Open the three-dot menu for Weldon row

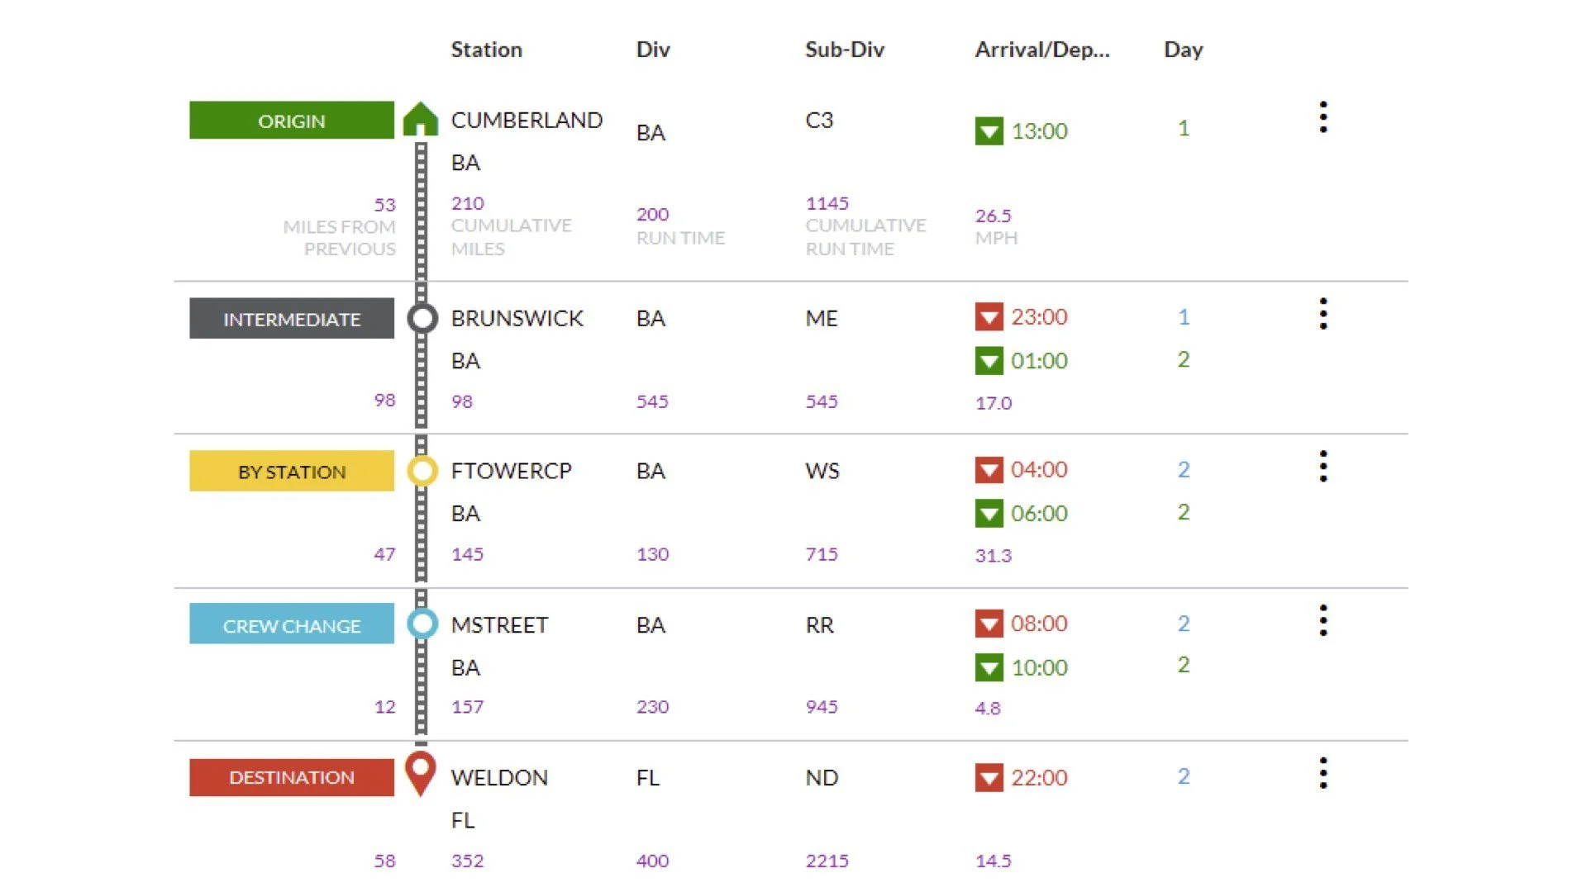(1323, 773)
